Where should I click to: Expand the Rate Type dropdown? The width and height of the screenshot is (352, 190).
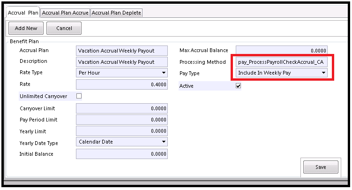(x=122, y=73)
